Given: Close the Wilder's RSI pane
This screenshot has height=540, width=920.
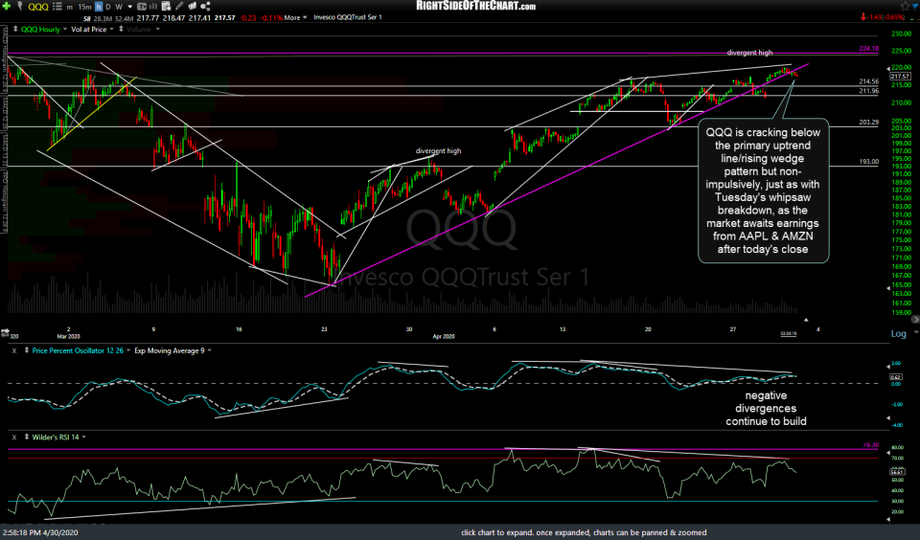Looking at the screenshot, I should point(14,438).
